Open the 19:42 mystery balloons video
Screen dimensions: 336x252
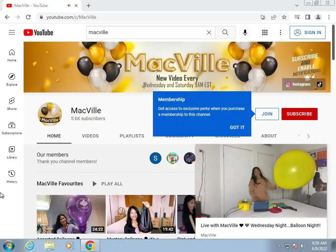141,214
